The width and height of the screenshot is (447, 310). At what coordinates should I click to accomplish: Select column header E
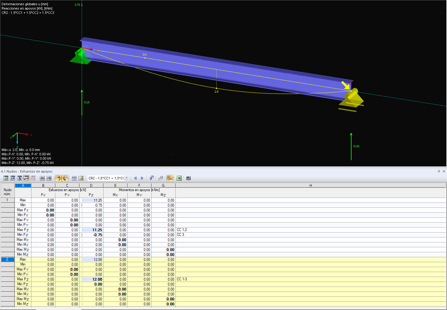click(115, 186)
